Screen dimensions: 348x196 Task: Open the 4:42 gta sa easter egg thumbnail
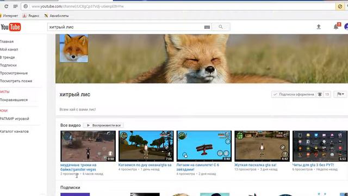262,146
